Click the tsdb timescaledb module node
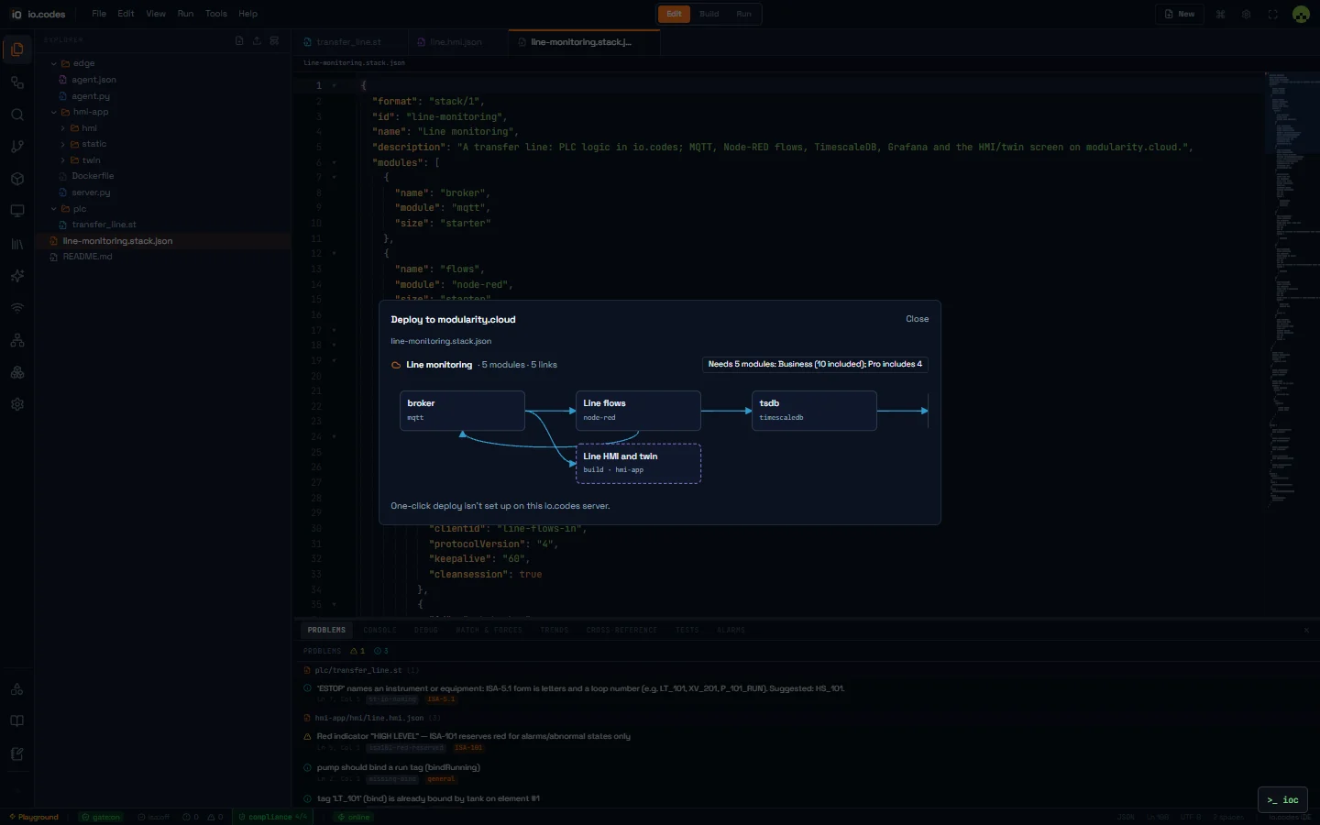This screenshot has width=1320, height=825. pyautogui.click(x=814, y=411)
